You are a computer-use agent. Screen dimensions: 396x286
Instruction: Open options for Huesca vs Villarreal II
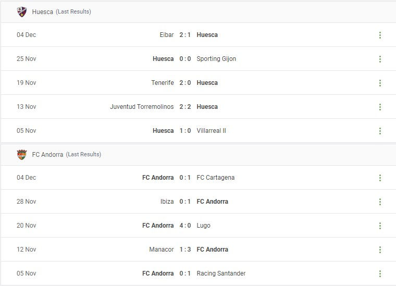tap(380, 131)
